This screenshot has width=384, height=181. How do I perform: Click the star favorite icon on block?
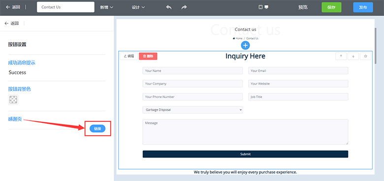tap(365, 56)
